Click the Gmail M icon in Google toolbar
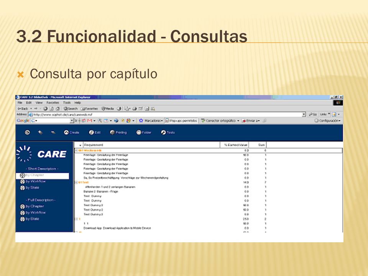The height and width of the screenshot is (276, 368). pos(89,121)
